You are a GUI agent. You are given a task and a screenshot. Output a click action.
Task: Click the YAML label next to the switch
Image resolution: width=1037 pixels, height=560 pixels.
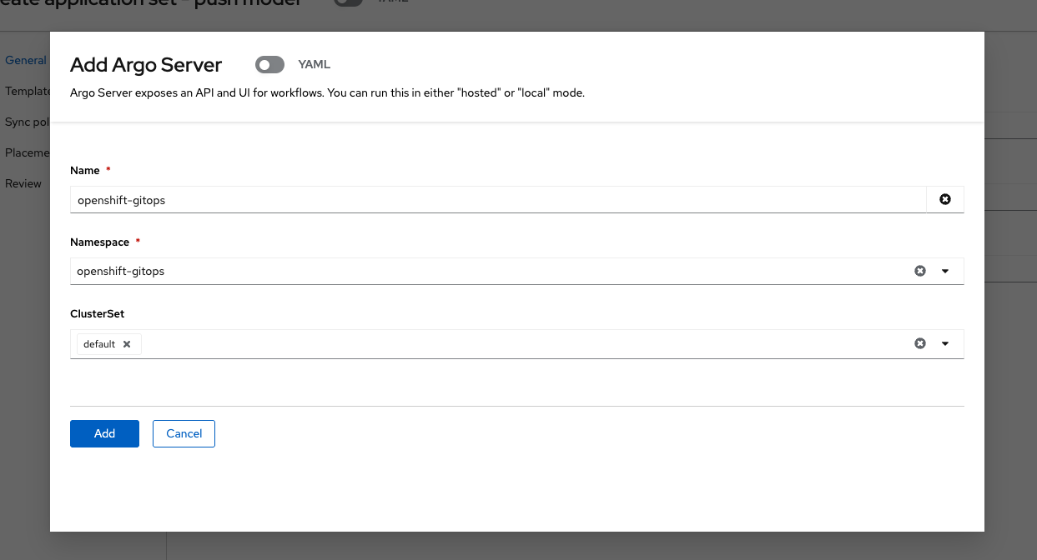pos(315,65)
